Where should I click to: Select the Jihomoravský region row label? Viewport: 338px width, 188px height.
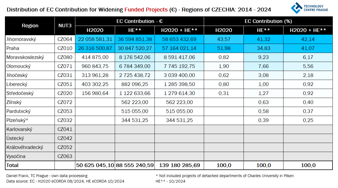click(x=21, y=39)
